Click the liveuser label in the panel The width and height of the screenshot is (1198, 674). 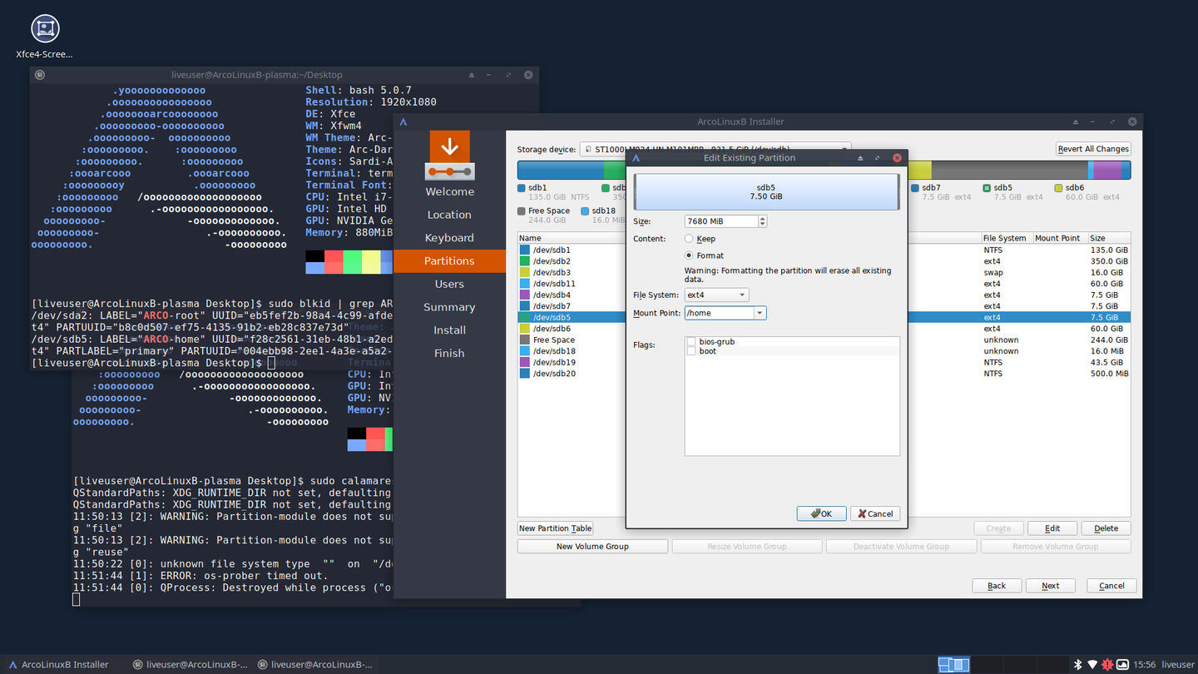[x=1177, y=664]
